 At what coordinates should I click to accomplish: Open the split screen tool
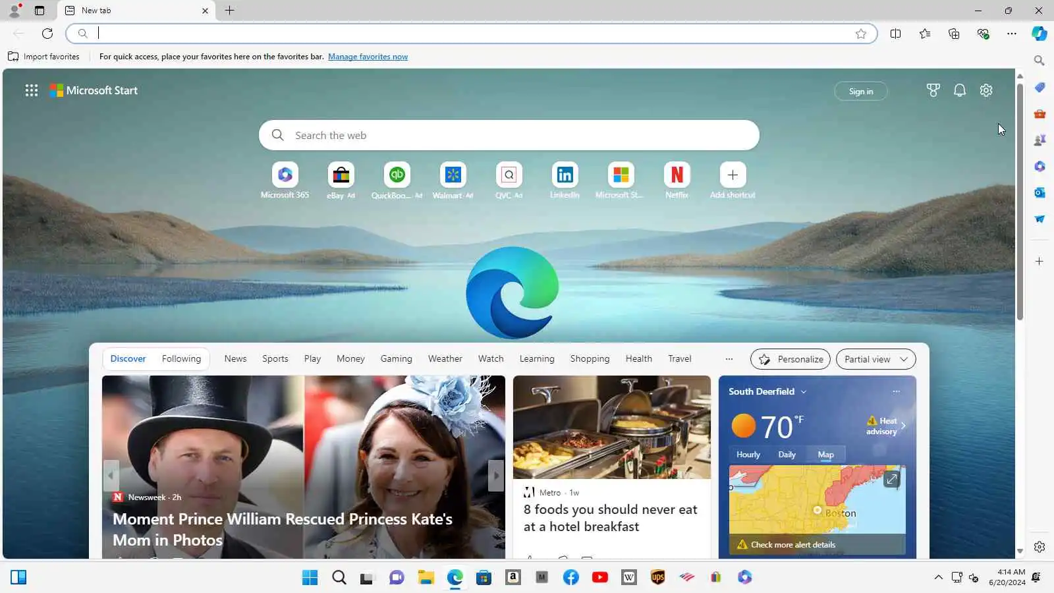pyautogui.click(x=895, y=34)
